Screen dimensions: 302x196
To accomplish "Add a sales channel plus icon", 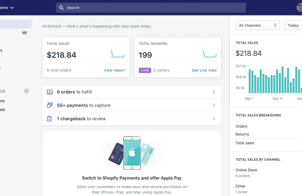I will point(26,91).
